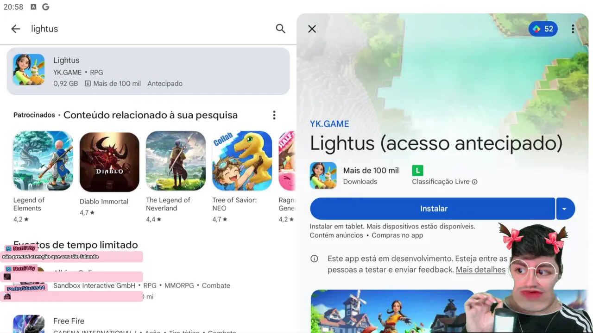View the first Lightus gameplay screenshot
The image size is (593, 333).
[393, 311]
